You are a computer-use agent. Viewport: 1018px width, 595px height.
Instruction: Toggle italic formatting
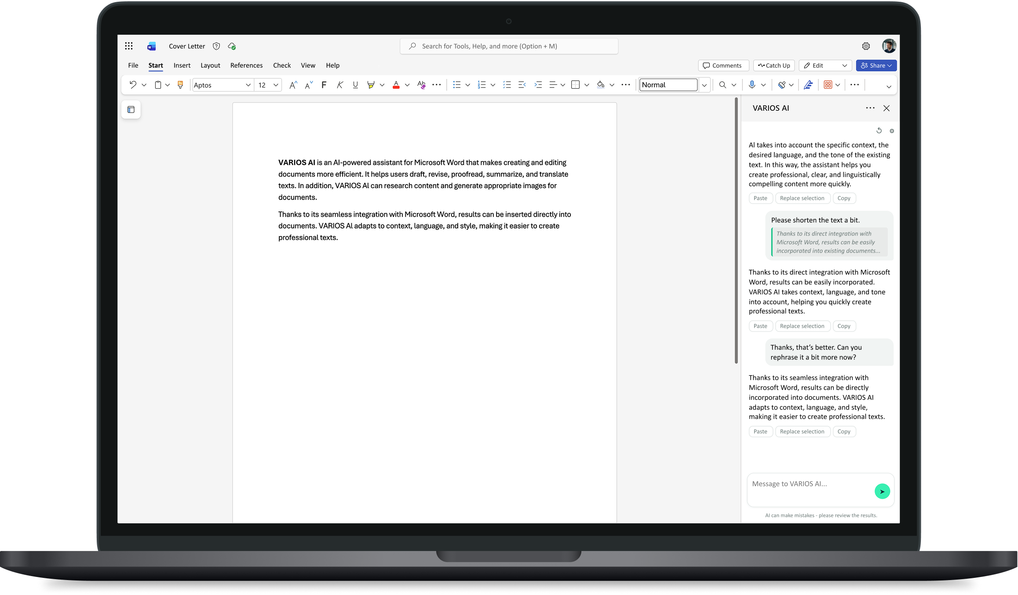(x=339, y=85)
